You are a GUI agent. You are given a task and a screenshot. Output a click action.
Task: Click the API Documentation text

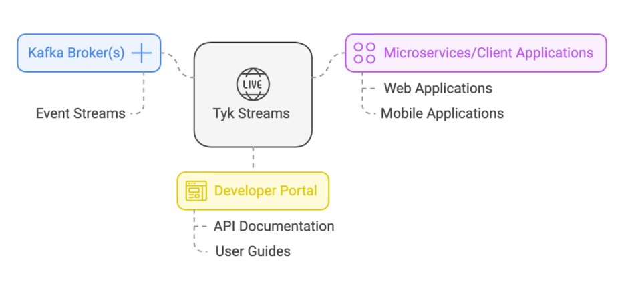click(274, 227)
